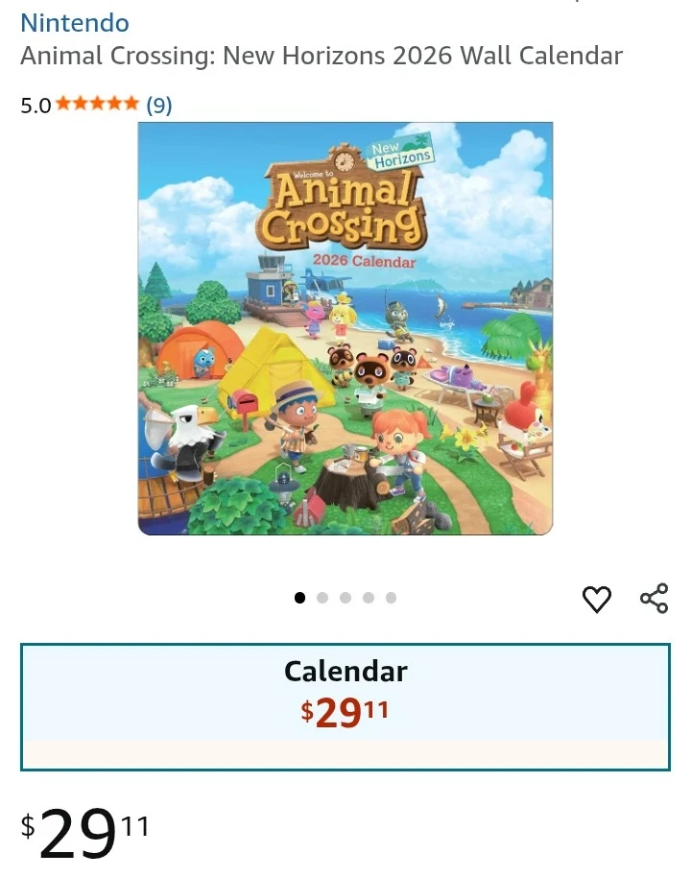
Task: Go to the first image carousel dot
Action: click(x=299, y=598)
